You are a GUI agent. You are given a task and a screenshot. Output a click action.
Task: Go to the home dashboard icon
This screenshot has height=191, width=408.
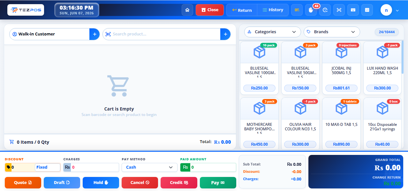(187, 10)
